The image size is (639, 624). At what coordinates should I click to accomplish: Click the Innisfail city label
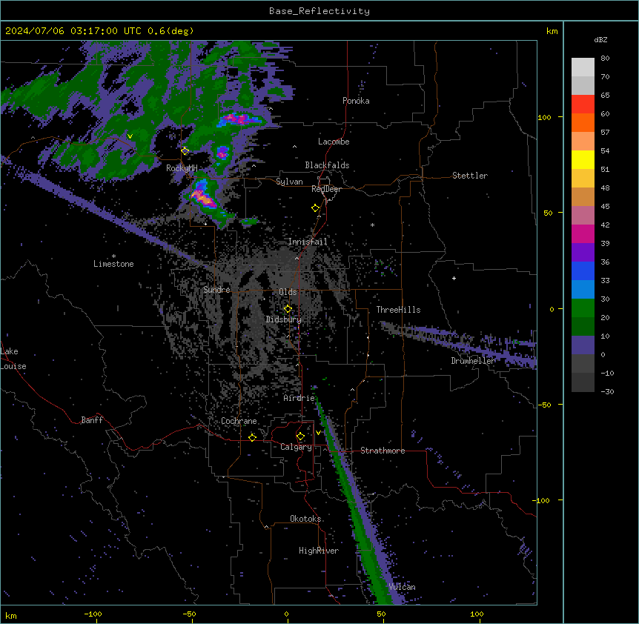pos(308,242)
